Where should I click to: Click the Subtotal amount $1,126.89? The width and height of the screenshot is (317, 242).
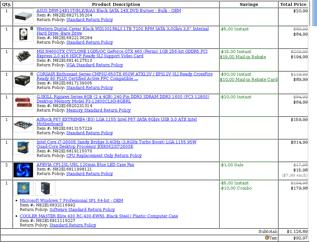pyautogui.click(x=297, y=232)
